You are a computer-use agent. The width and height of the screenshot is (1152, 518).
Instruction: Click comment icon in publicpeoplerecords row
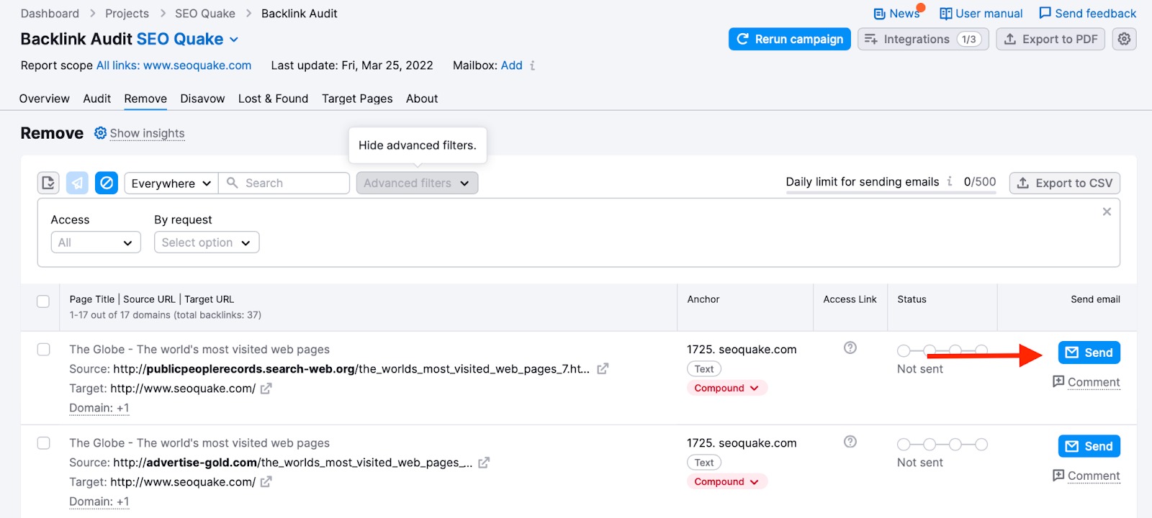point(1058,381)
